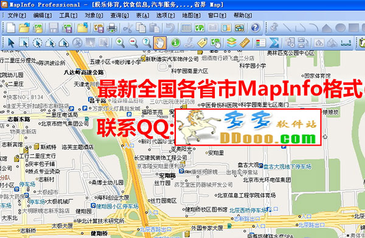Screen dimensions: 365x238
Task: Click the New Redistrict window icon
Action: (x=240, y=28)
